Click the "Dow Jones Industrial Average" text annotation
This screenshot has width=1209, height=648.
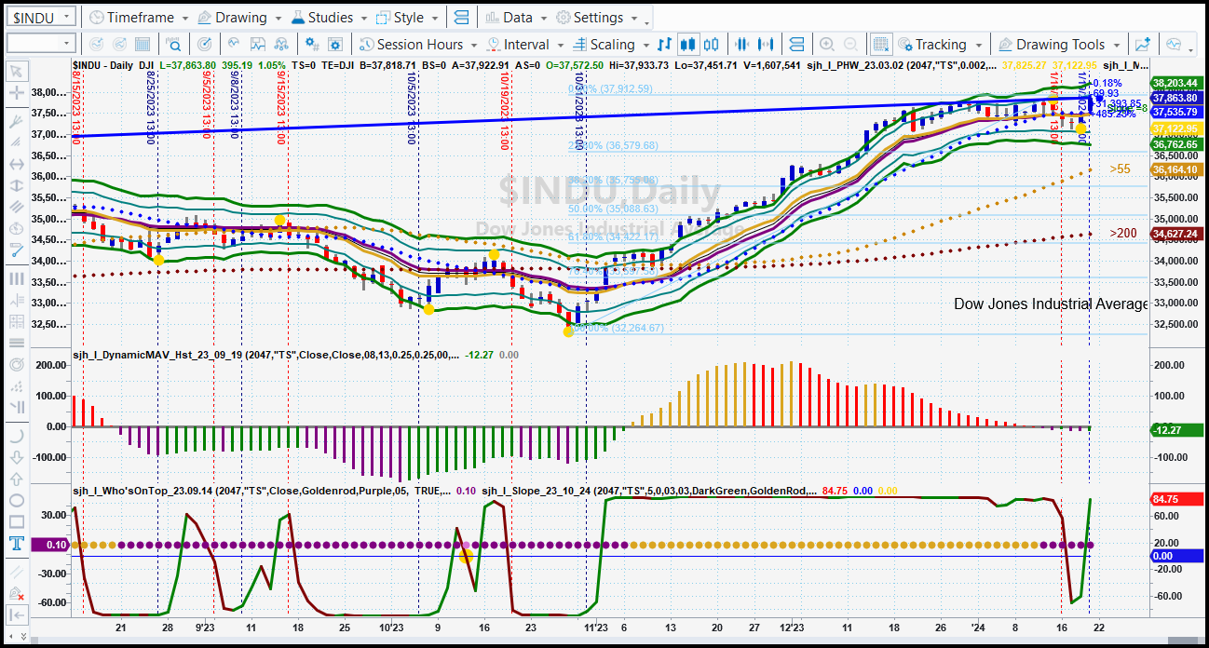(1051, 304)
